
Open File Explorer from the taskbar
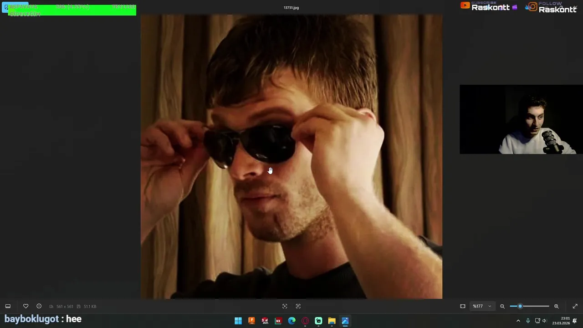pyautogui.click(x=332, y=321)
